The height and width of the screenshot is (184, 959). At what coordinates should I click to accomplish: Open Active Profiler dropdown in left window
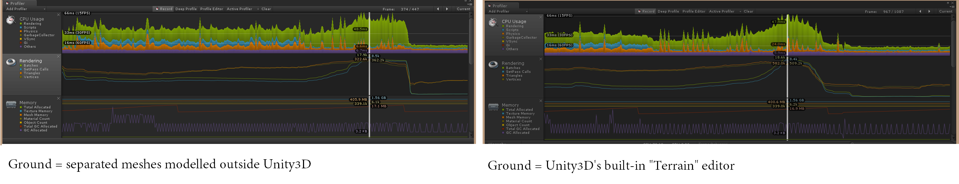242,9
